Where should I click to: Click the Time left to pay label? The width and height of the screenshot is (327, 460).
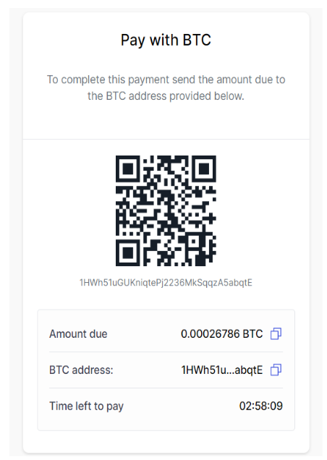(x=86, y=406)
